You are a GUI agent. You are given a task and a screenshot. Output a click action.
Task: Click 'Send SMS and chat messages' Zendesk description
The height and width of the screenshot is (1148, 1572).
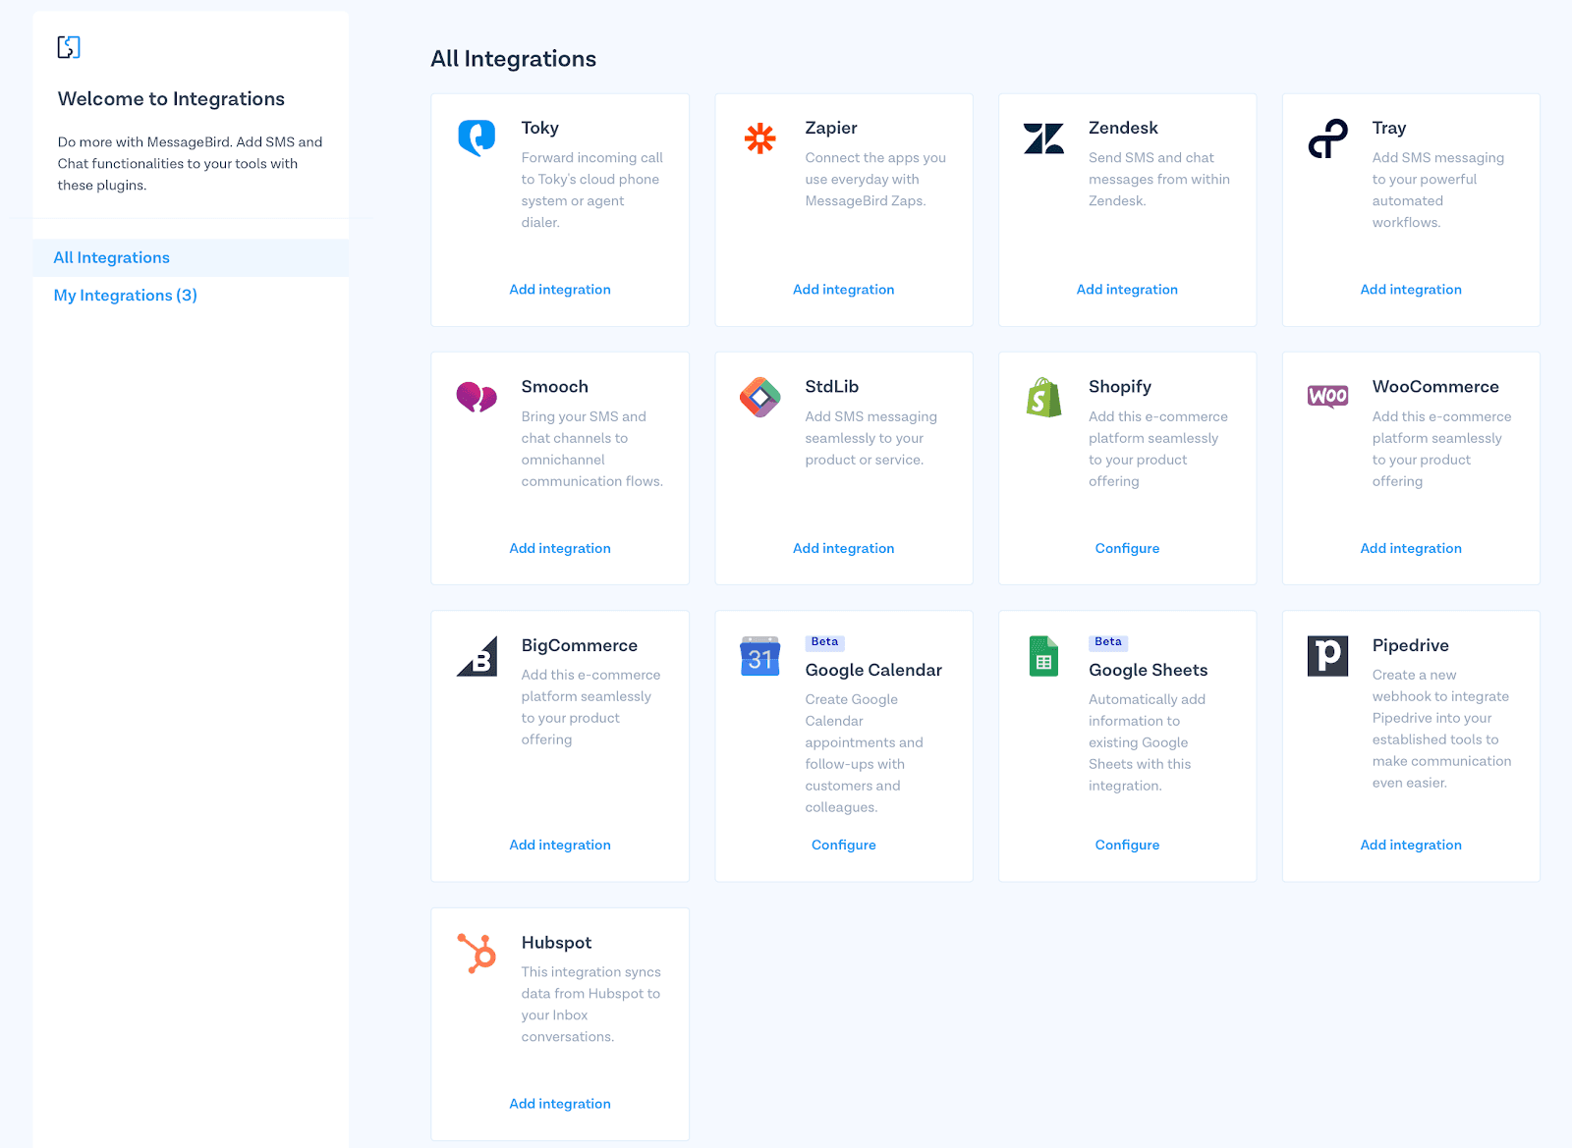click(1159, 179)
